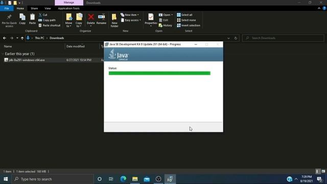Click the Search Downloads field
This screenshot has width=327, height=184.
click(x=283, y=38)
